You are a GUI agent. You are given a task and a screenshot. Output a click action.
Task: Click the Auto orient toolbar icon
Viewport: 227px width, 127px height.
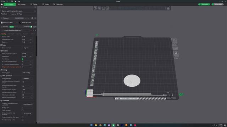coord(103,8)
